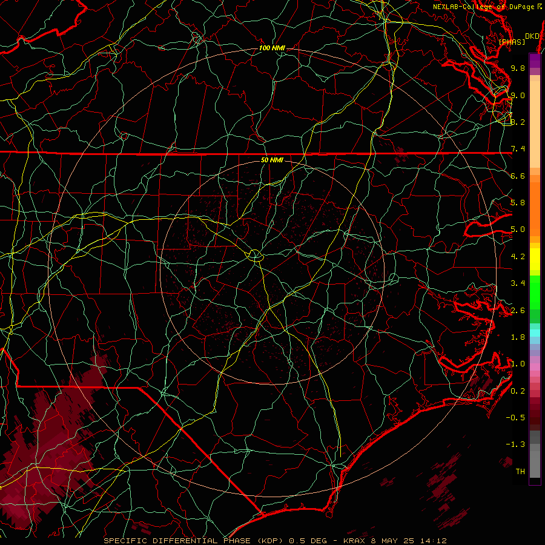Click the 0.2 value on the color scale

[518, 391]
